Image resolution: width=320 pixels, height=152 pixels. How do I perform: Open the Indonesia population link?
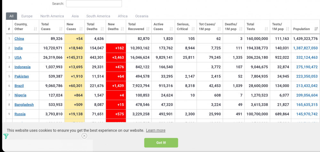click(x=305, y=67)
